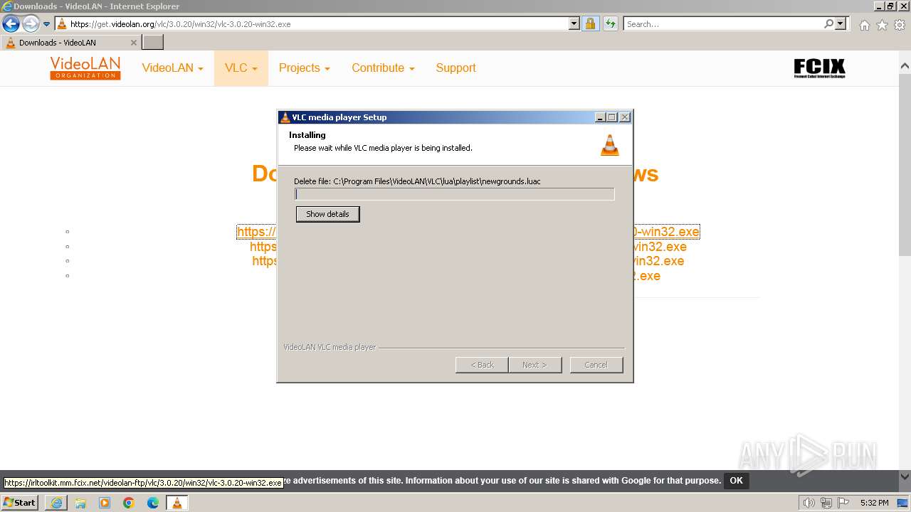Click the first vlc win32.exe mirror link
Image resolution: width=911 pixels, height=512 pixels.
coord(468,232)
